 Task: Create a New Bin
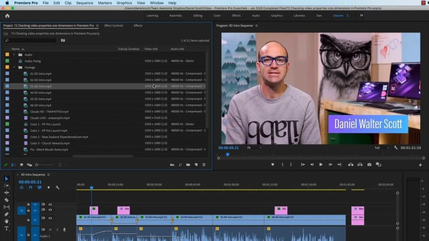pos(188,165)
